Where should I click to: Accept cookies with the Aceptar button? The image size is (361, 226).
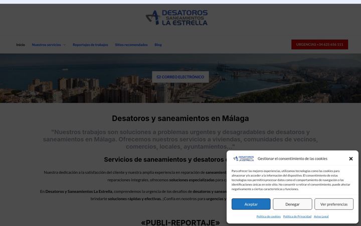(251, 204)
